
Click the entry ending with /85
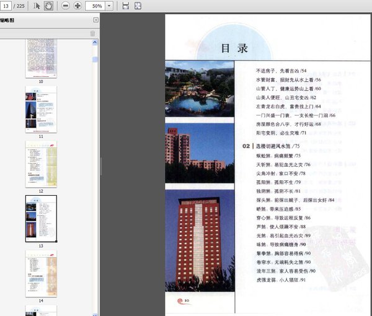pos(278,209)
